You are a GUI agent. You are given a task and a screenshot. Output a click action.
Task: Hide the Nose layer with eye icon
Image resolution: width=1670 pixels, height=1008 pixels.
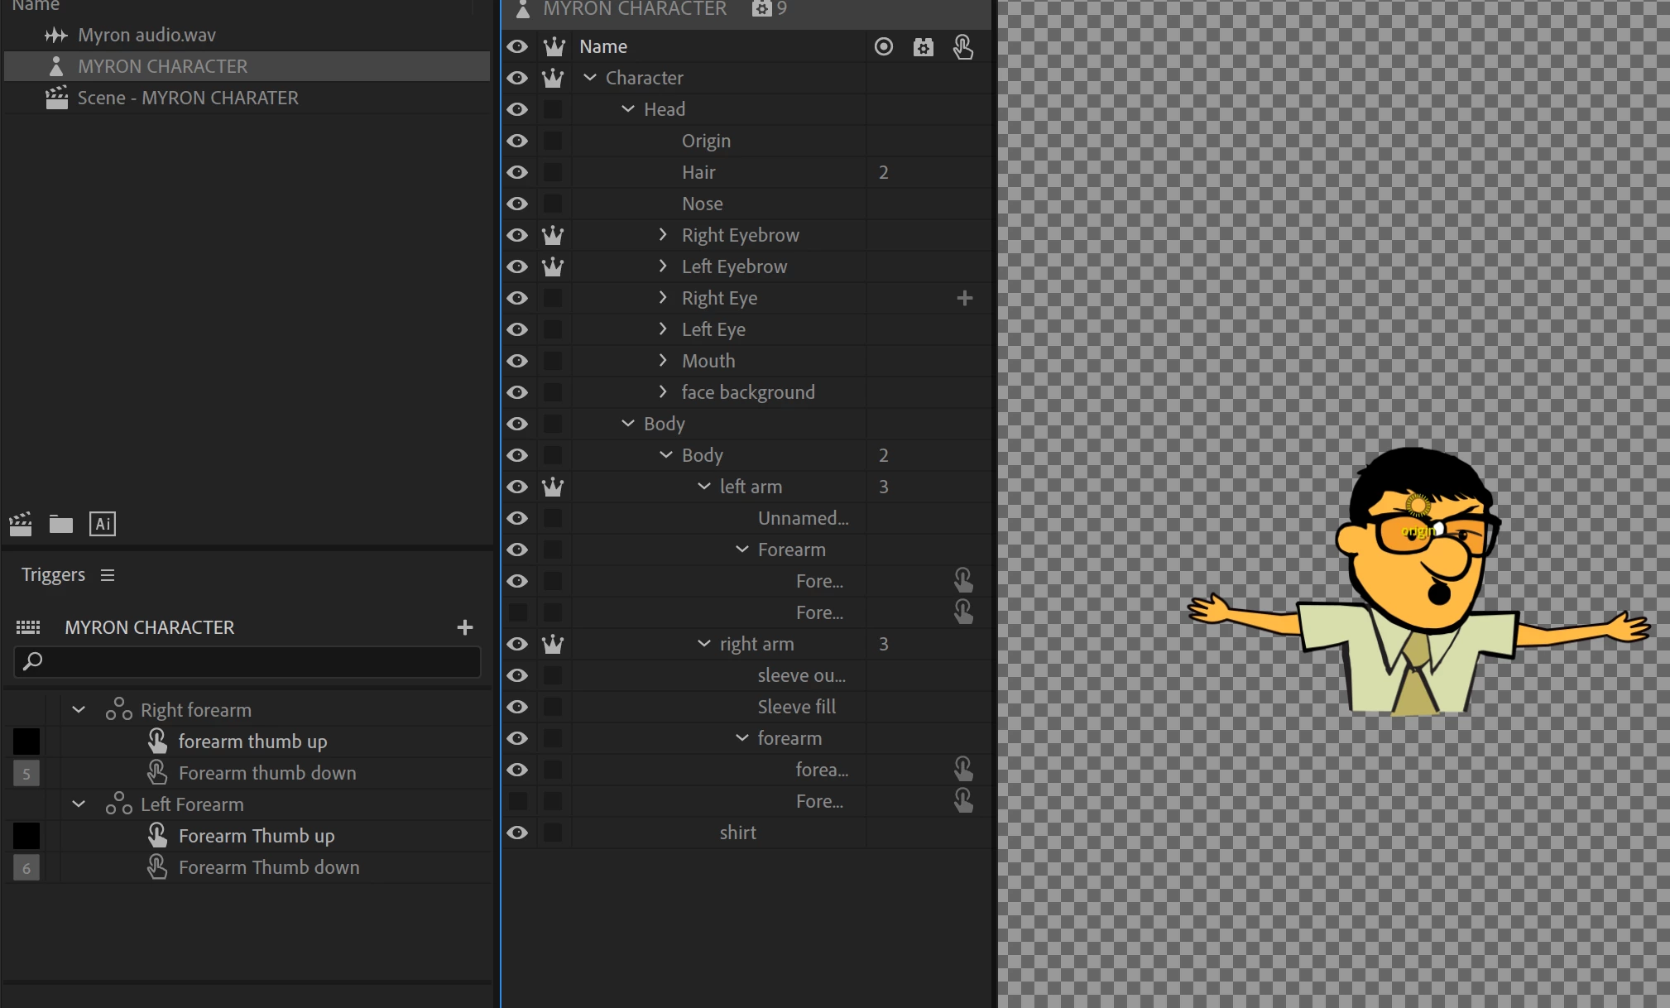click(x=518, y=204)
